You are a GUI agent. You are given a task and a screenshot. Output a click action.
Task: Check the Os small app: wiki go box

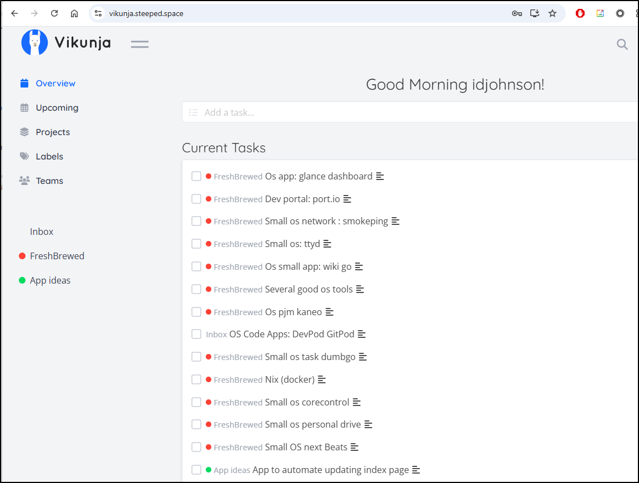coord(196,266)
